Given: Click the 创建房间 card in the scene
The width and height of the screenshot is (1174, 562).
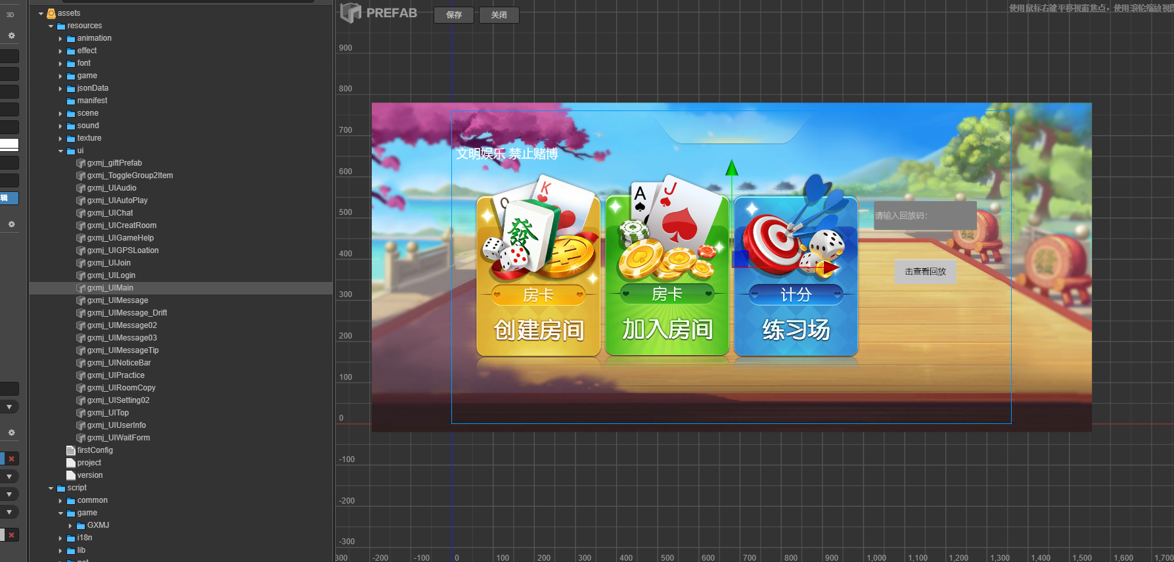Looking at the screenshot, I should pos(538,276).
